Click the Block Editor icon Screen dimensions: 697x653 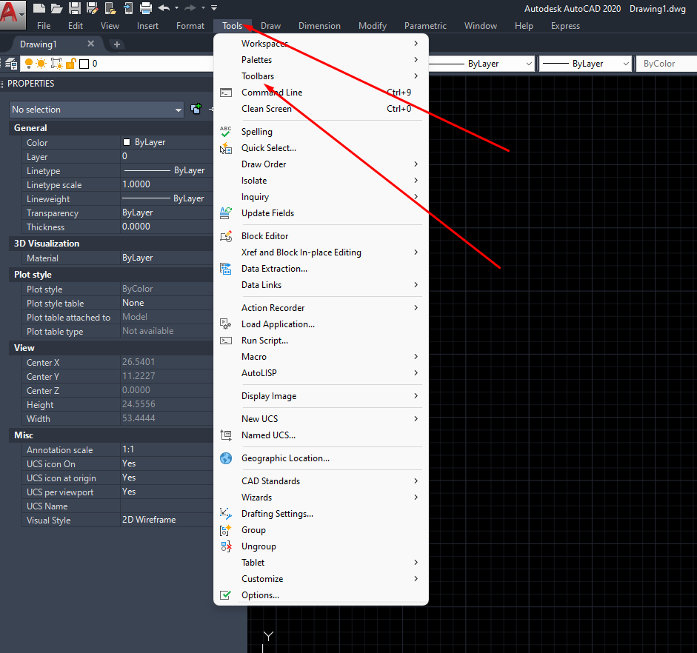tap(226, 236)
